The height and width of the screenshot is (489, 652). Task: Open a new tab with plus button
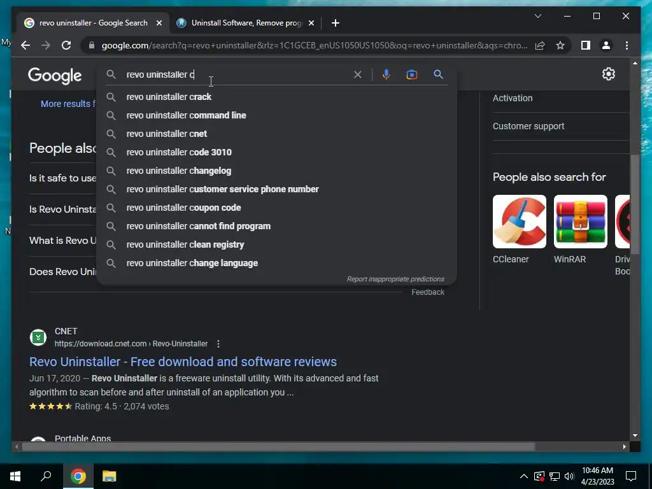[x=336, y=23]
